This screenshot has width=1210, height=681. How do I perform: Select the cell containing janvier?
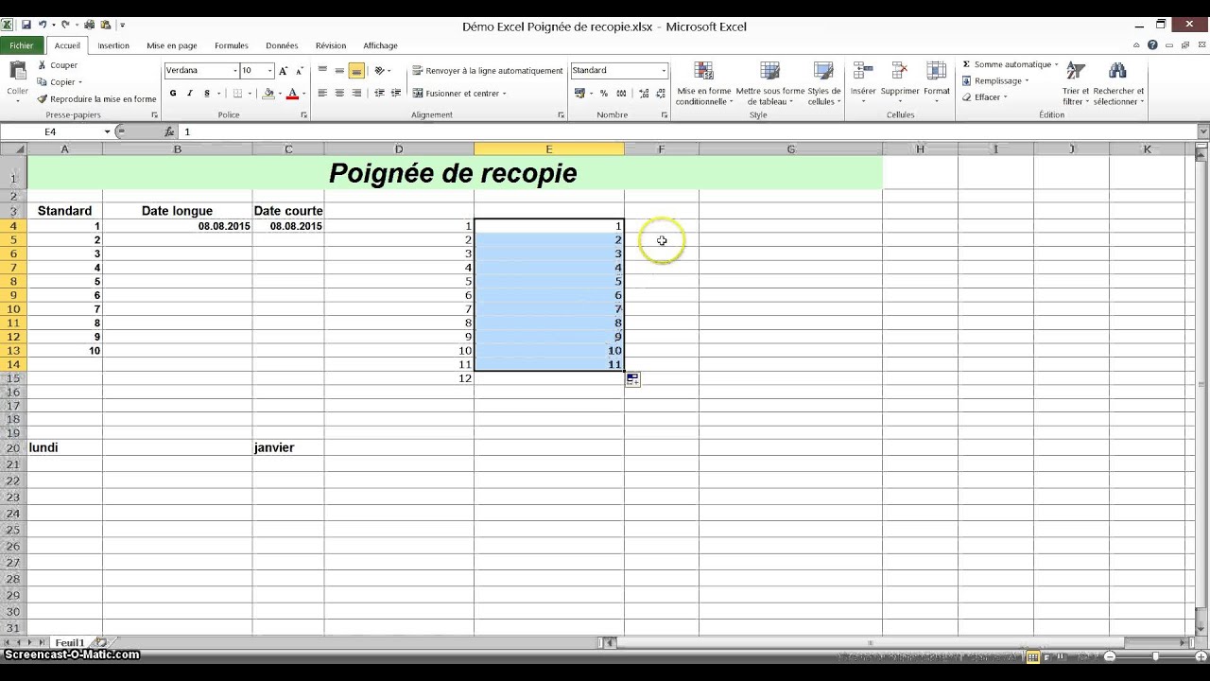point(288,447)
